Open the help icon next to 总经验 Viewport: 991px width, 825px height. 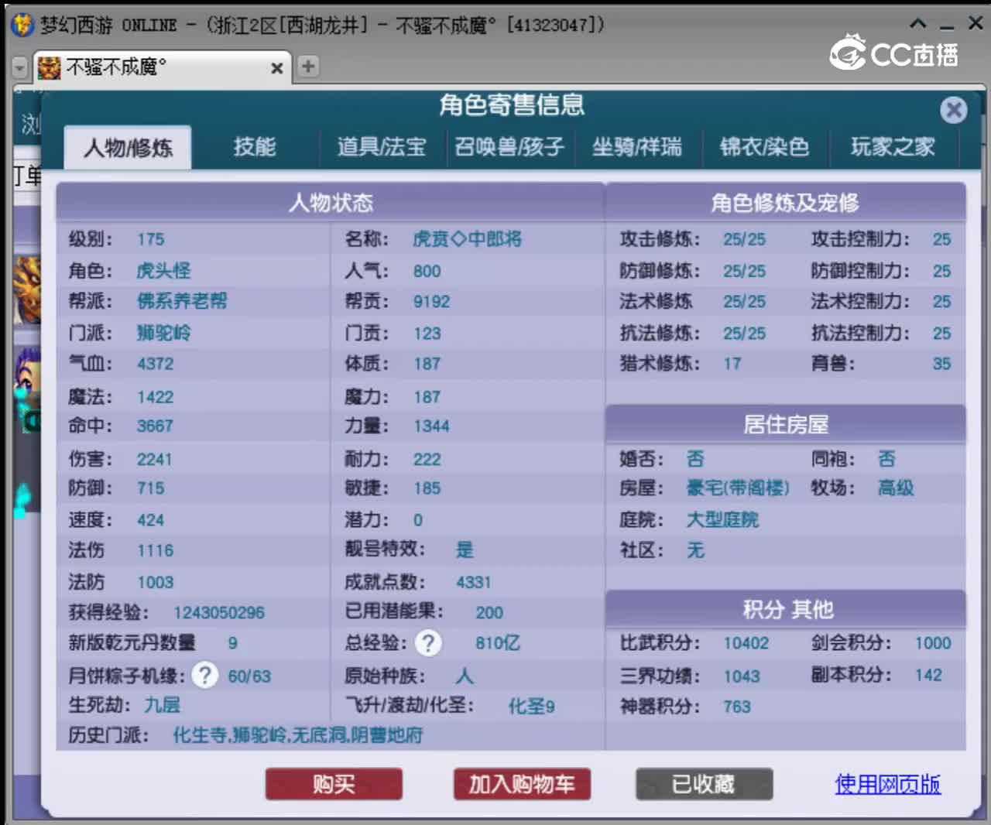tap(428, 642)
